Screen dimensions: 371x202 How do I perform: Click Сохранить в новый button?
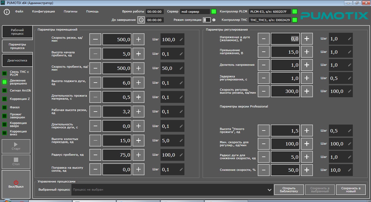351,190
